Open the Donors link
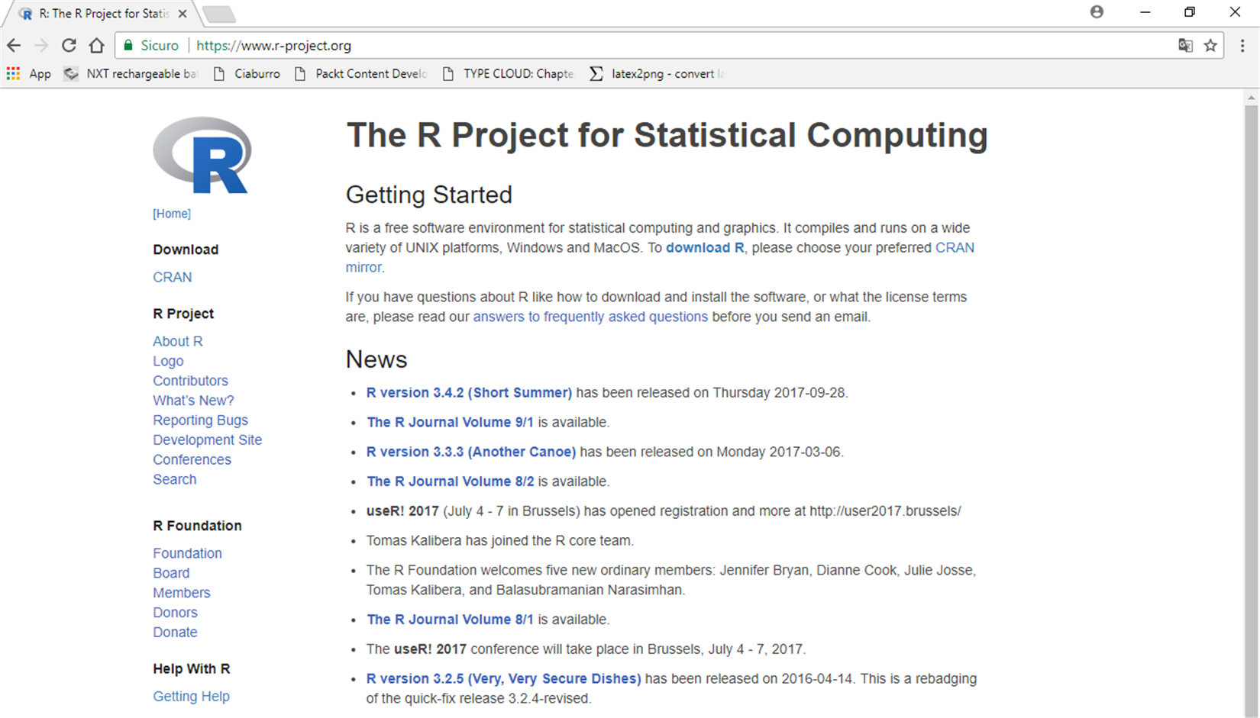The image size is (1260, 718). (x=175, y=613)
